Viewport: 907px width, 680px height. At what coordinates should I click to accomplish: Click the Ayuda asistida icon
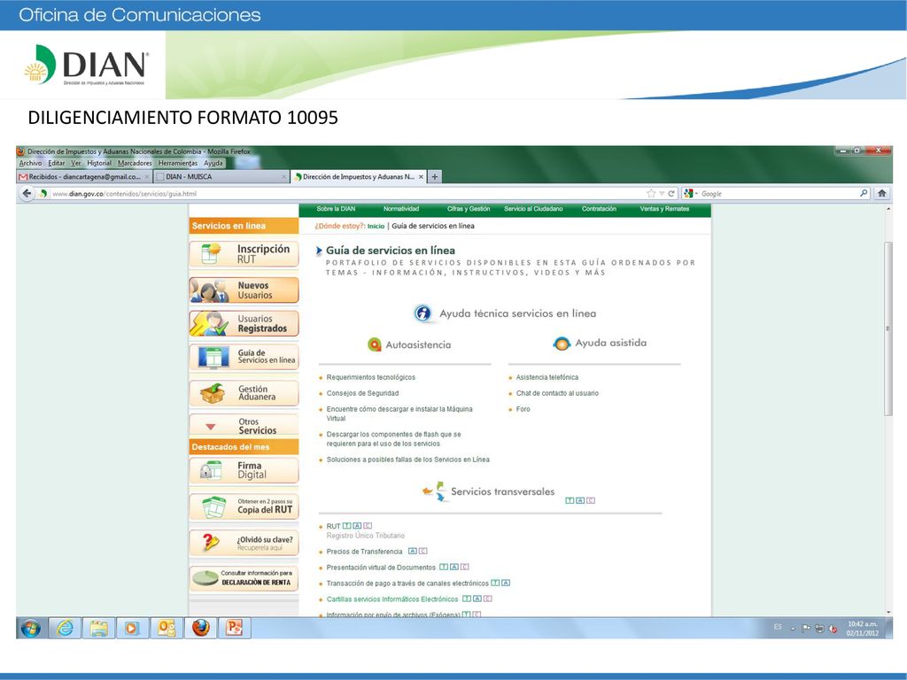[x=561, y=344]
